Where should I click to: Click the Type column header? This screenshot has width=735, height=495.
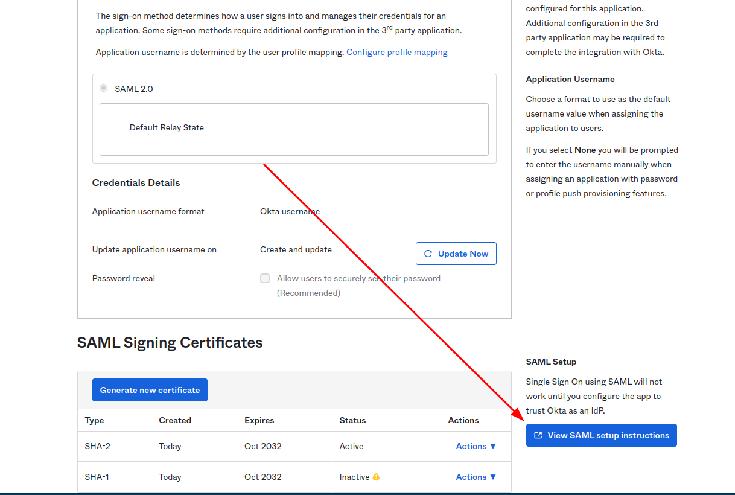click(94, 420)
